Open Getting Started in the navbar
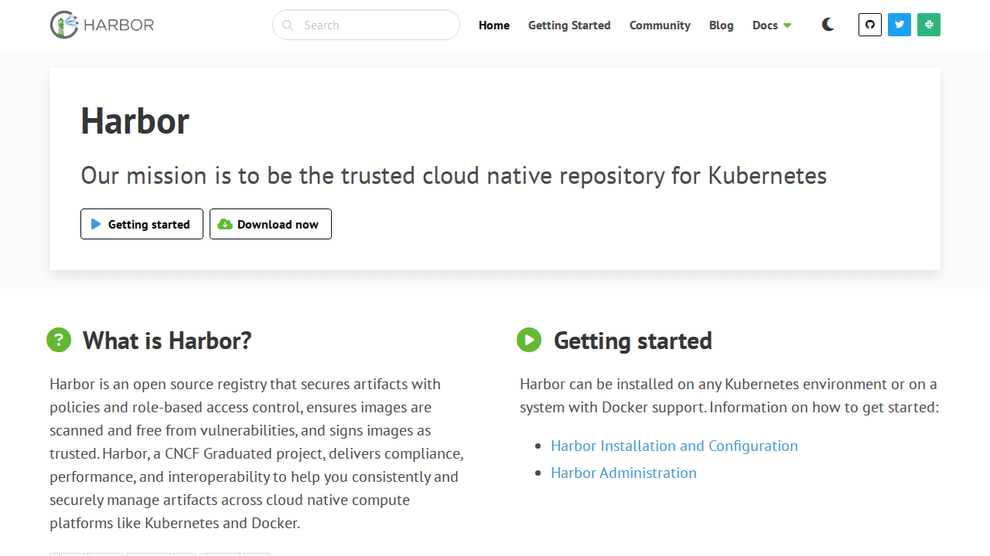Screen dimensions: 990x556 tap(569, 25)
